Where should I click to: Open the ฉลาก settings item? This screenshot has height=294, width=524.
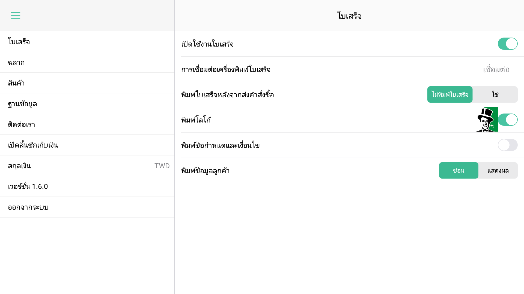[x=87, y=62]
